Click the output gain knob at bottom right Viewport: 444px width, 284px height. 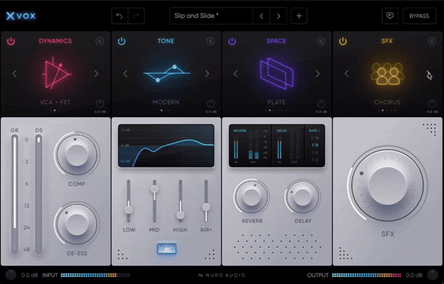433,275
